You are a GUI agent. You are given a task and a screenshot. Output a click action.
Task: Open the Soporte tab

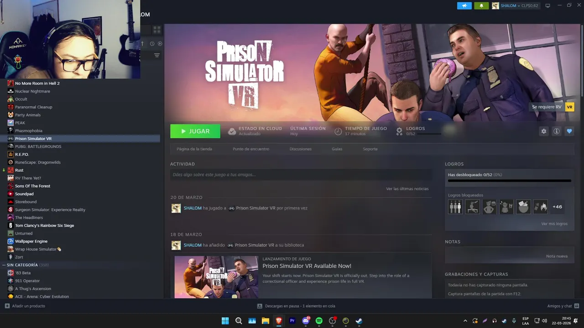(x=370, y=149)
